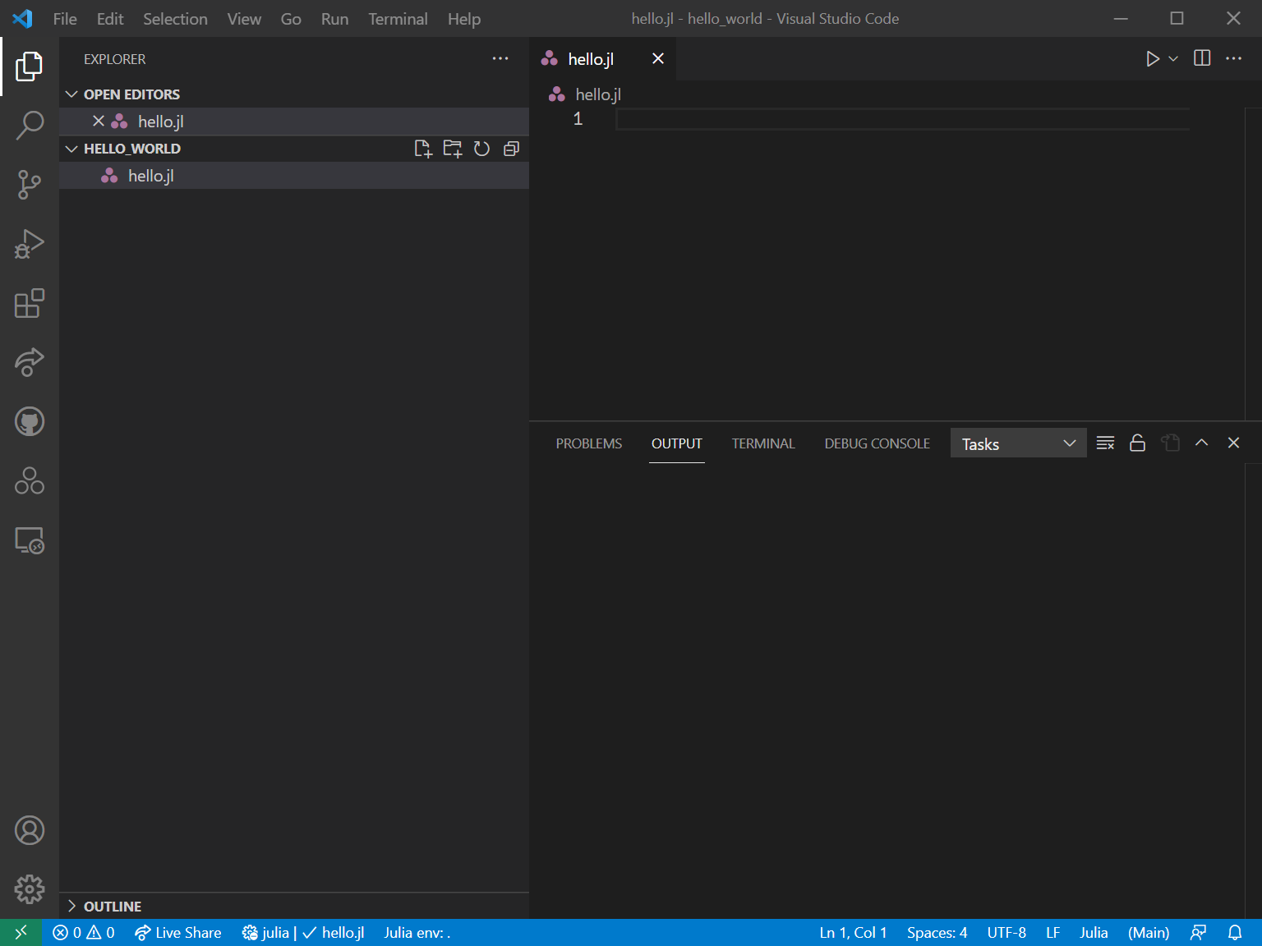Screen dimensions: 1262x946
Task: Click the Refresh Explorer icon
Action: 481,149
